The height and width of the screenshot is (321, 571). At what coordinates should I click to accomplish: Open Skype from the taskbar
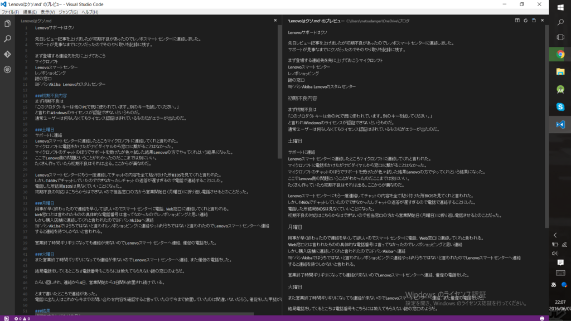(x=560, y=107)
